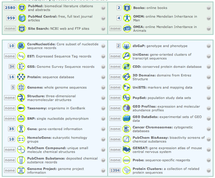The width and height of the screenshot is (215, 178).
Task: Click the GENSAT mouse icon
Action: click(127, 150)
